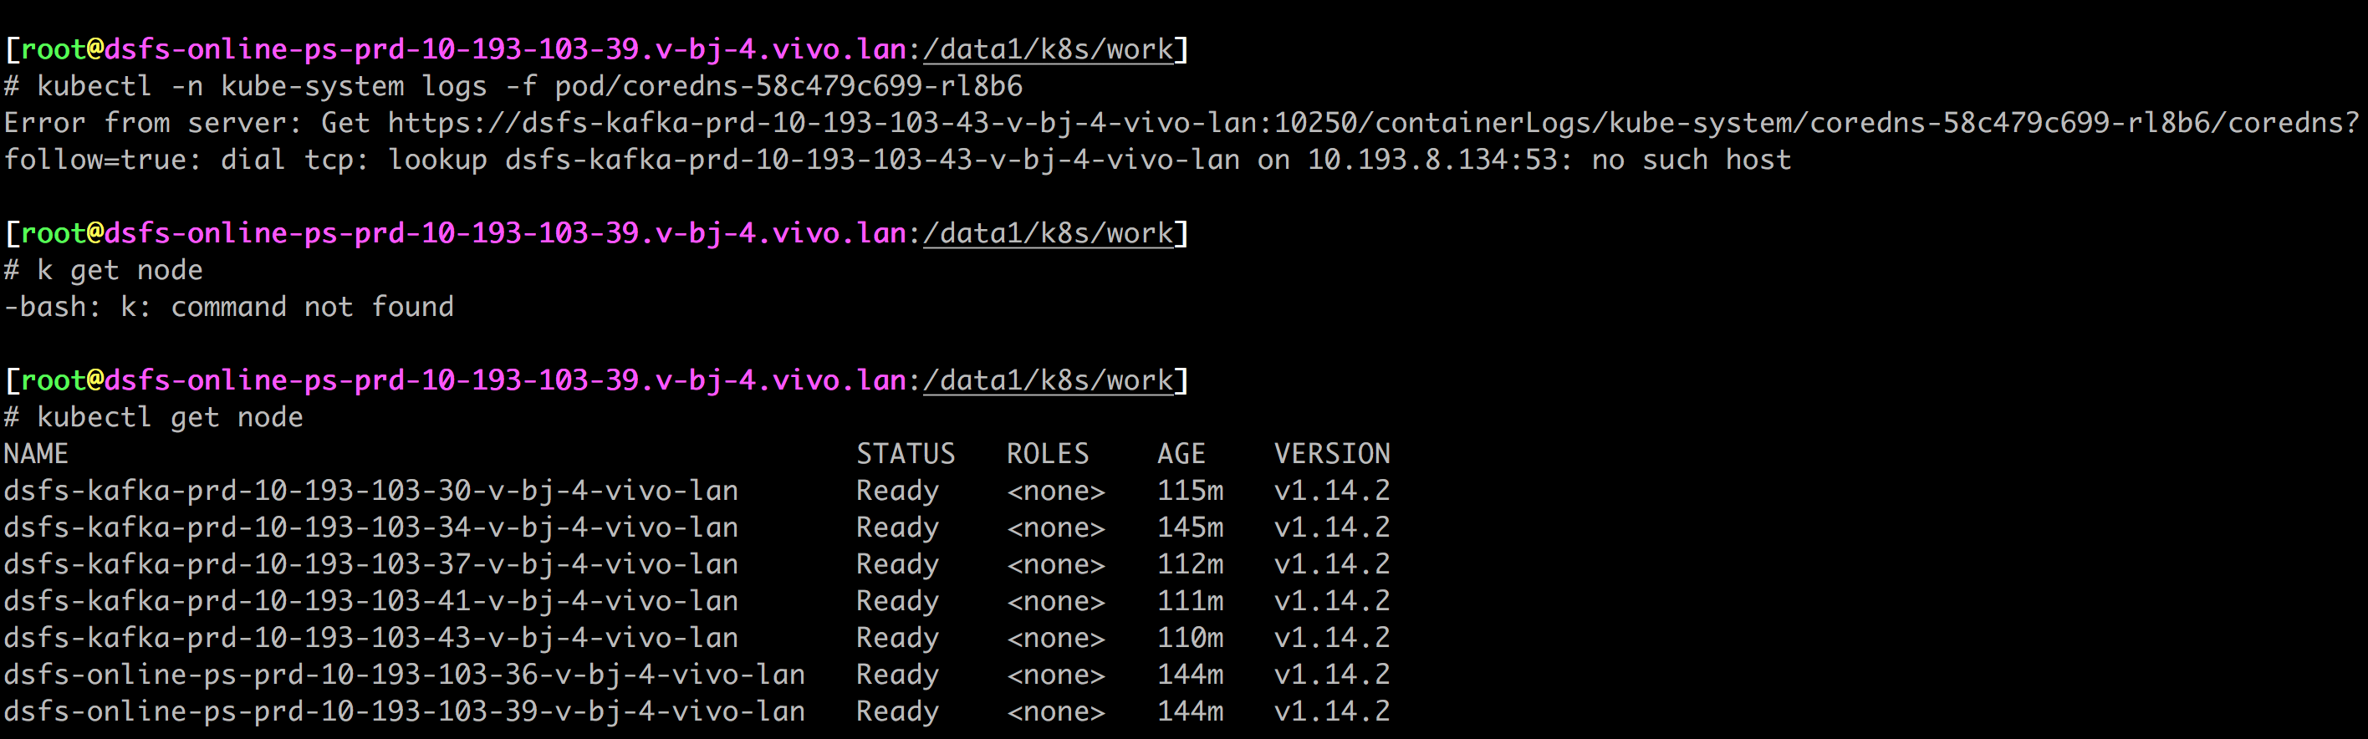Click the ROLES column header
This screenshot has width=2368, height=739.
click(1048, 454)
